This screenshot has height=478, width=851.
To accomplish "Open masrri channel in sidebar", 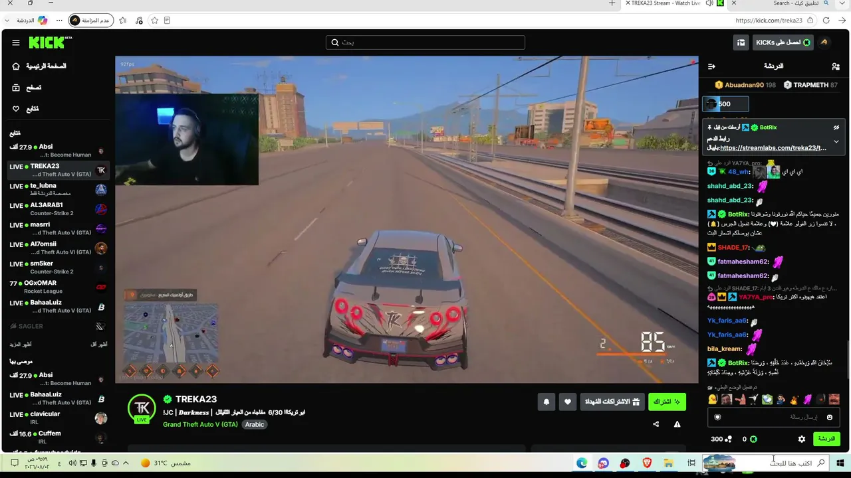I will tap(58, 228).
